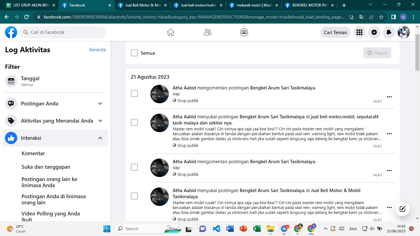Open Excel from the taskbar

point(257,229)
